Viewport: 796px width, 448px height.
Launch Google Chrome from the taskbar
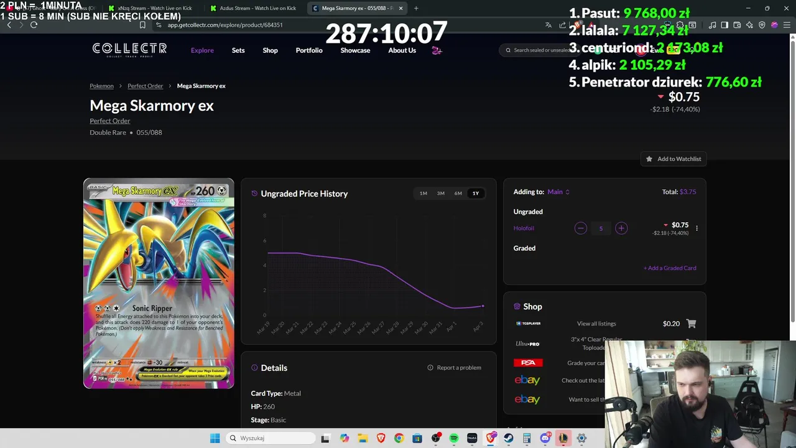399,438
